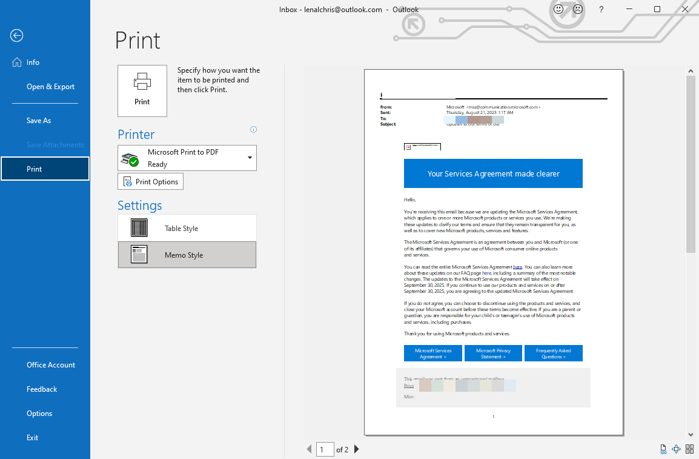This screenshot has height=459, width=699.
Task: Open the Office Account page
Action: 51,364
